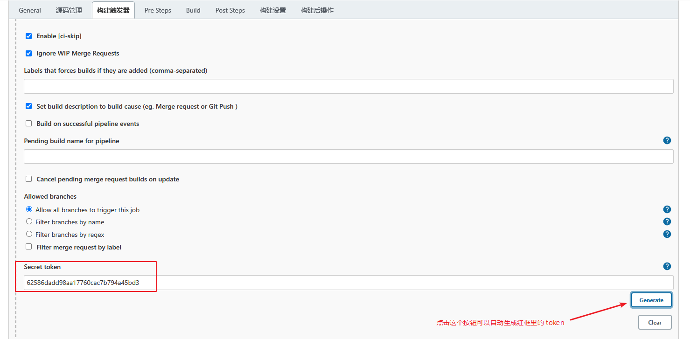Focus the forced-build labels input field

tap(348, 86)
